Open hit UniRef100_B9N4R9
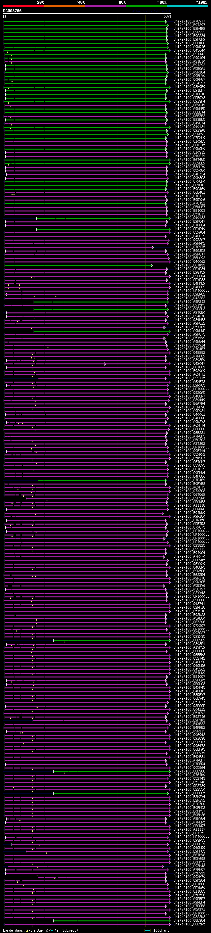The width and height of the screenshot is (211, 933). [189, 28]
